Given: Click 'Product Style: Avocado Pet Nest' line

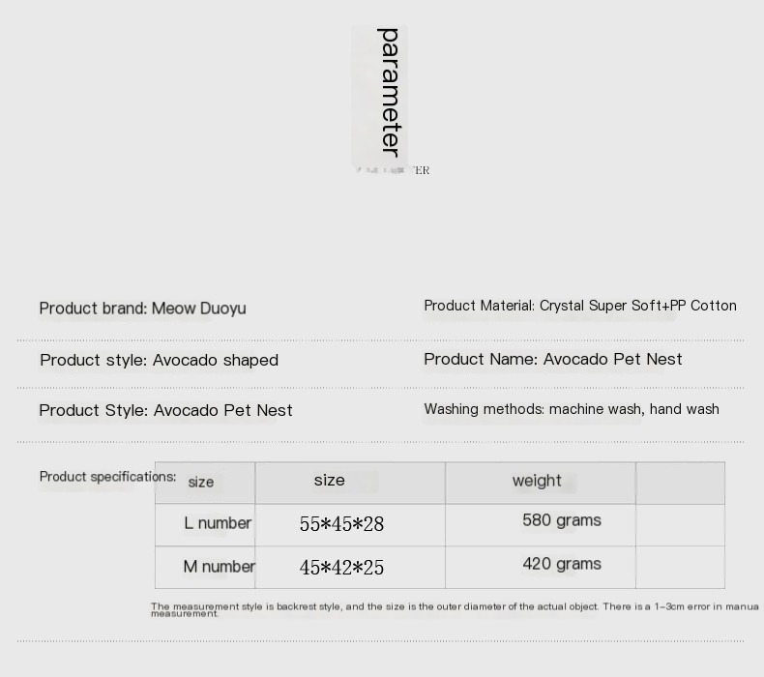Looking at the screenshot, I should (165, 410).
